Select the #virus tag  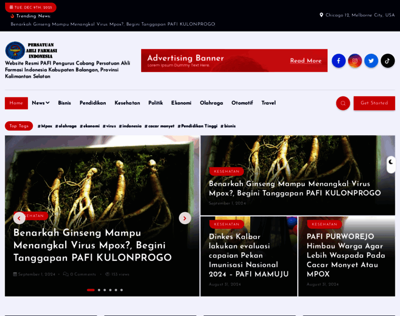(x=109, y=126)
